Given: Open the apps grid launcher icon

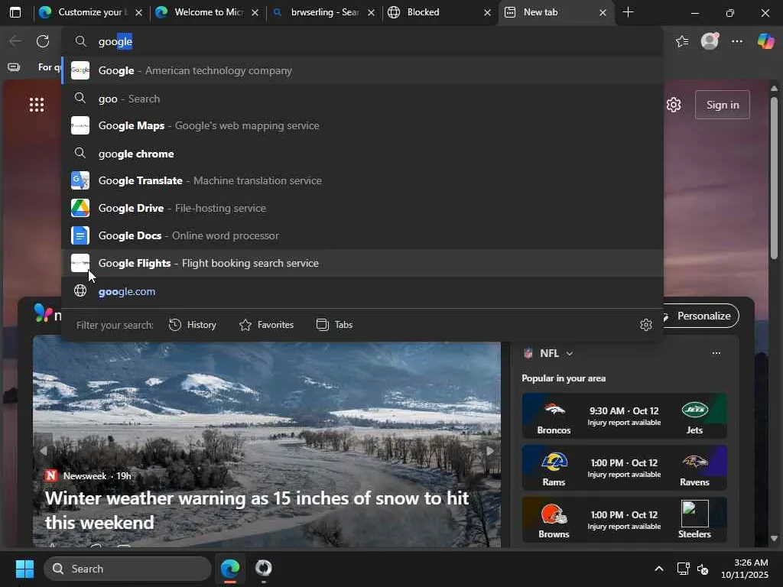Looking at the screenshot, I should (x=37, y=105).
